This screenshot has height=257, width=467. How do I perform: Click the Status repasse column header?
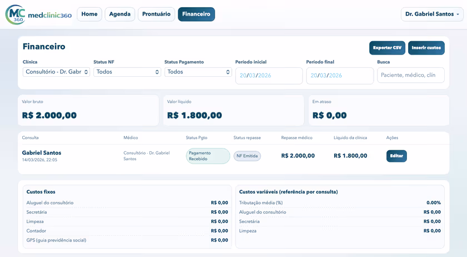point(247,138)
